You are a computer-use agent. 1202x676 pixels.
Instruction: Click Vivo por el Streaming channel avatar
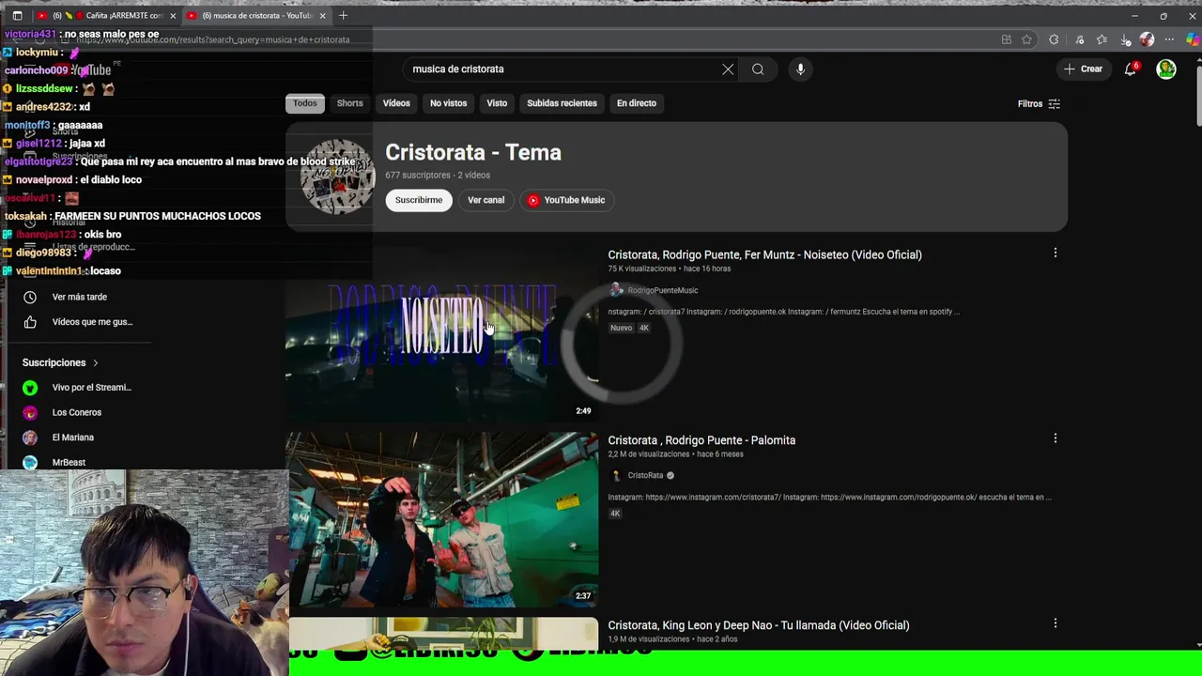tap(30, 388)
